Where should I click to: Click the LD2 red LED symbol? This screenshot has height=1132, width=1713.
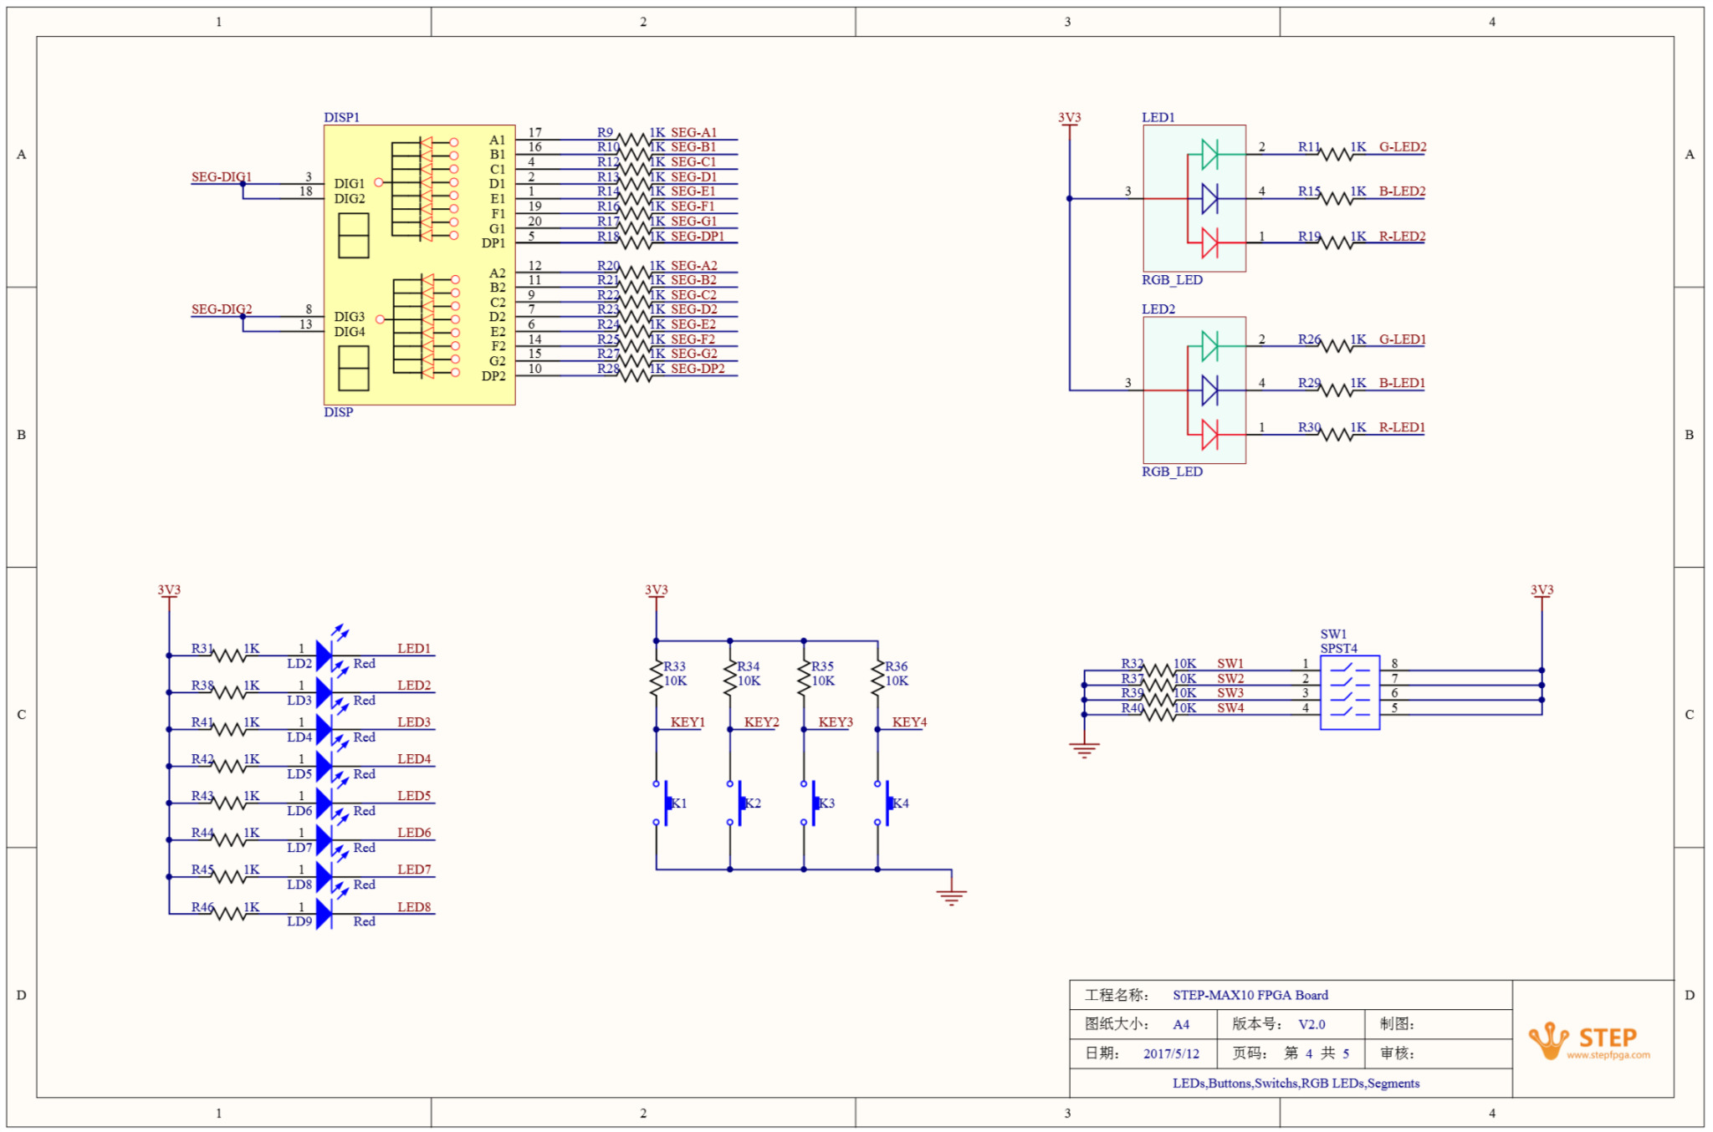[325, 655]
